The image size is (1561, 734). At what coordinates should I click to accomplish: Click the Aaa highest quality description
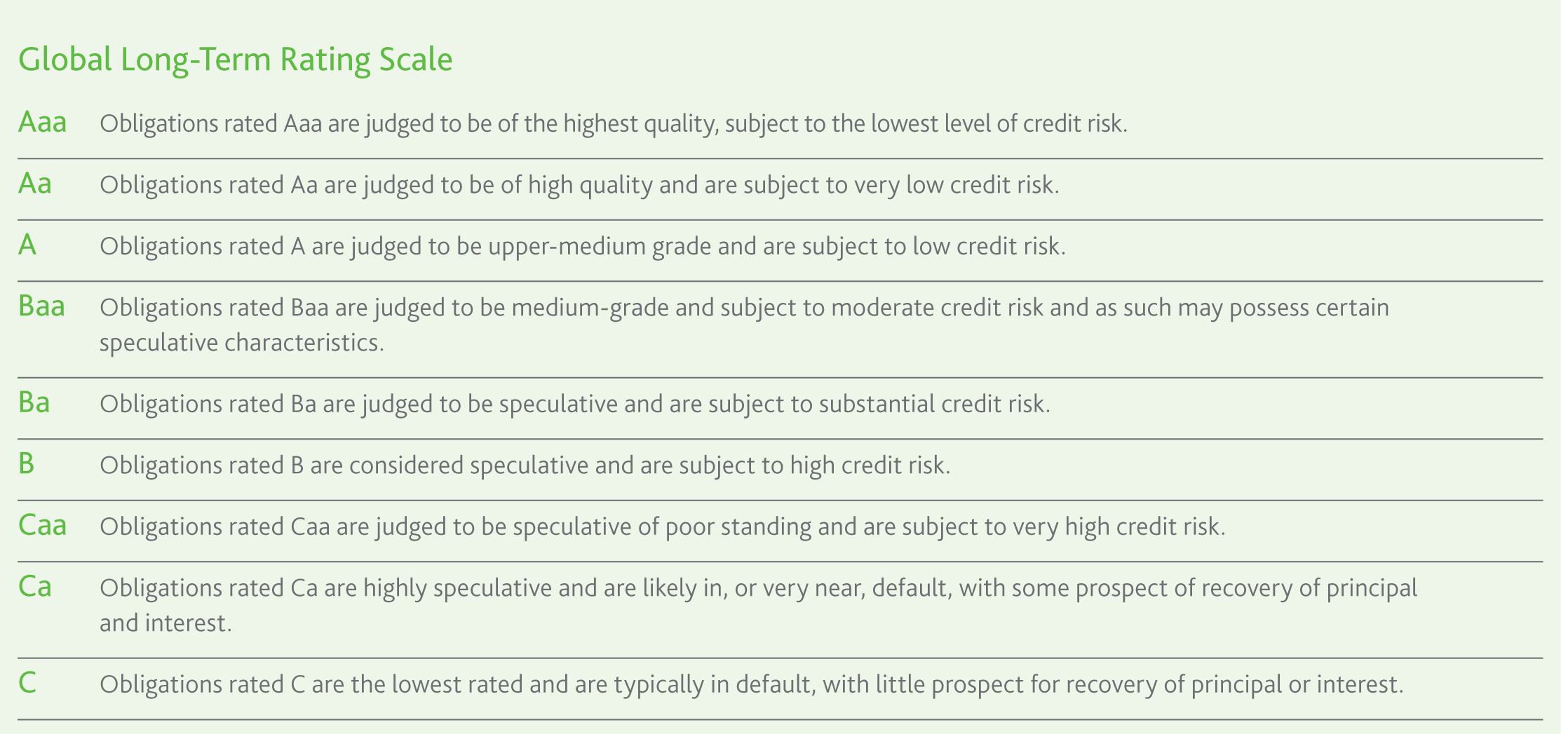[614, 124]
